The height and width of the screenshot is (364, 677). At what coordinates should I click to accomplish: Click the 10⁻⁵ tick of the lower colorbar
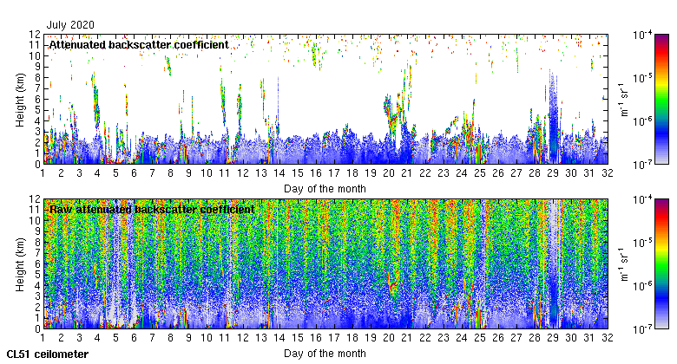pyautogui.click(x=642, y=243)
